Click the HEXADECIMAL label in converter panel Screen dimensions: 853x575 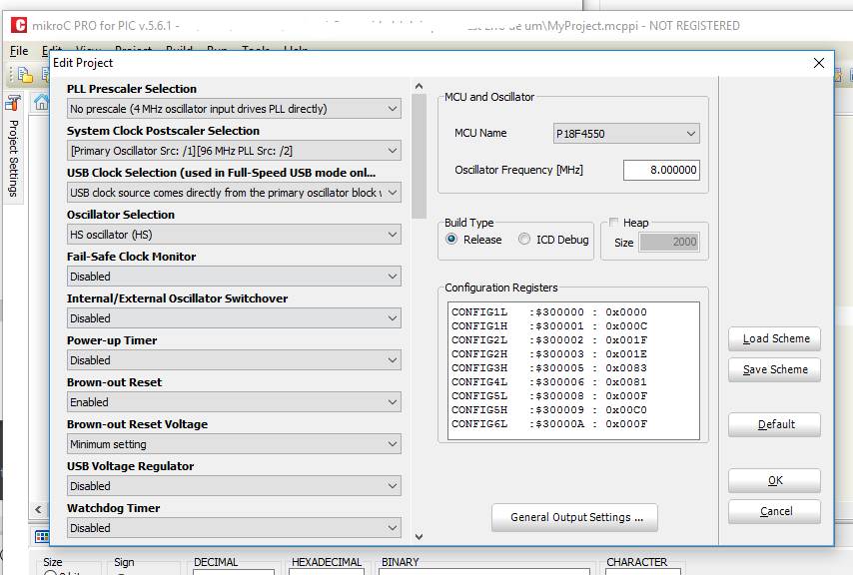(x=327, y=562)
